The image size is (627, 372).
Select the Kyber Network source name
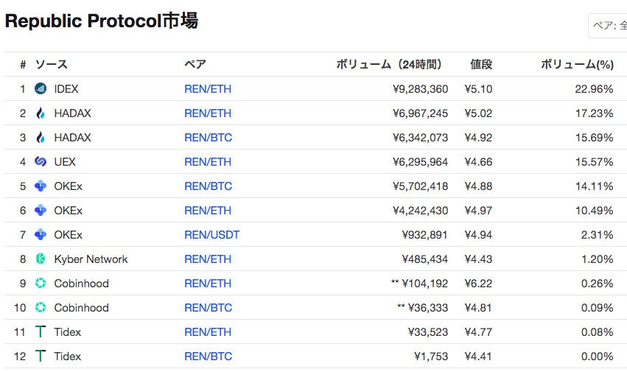[x=91, y=259]
